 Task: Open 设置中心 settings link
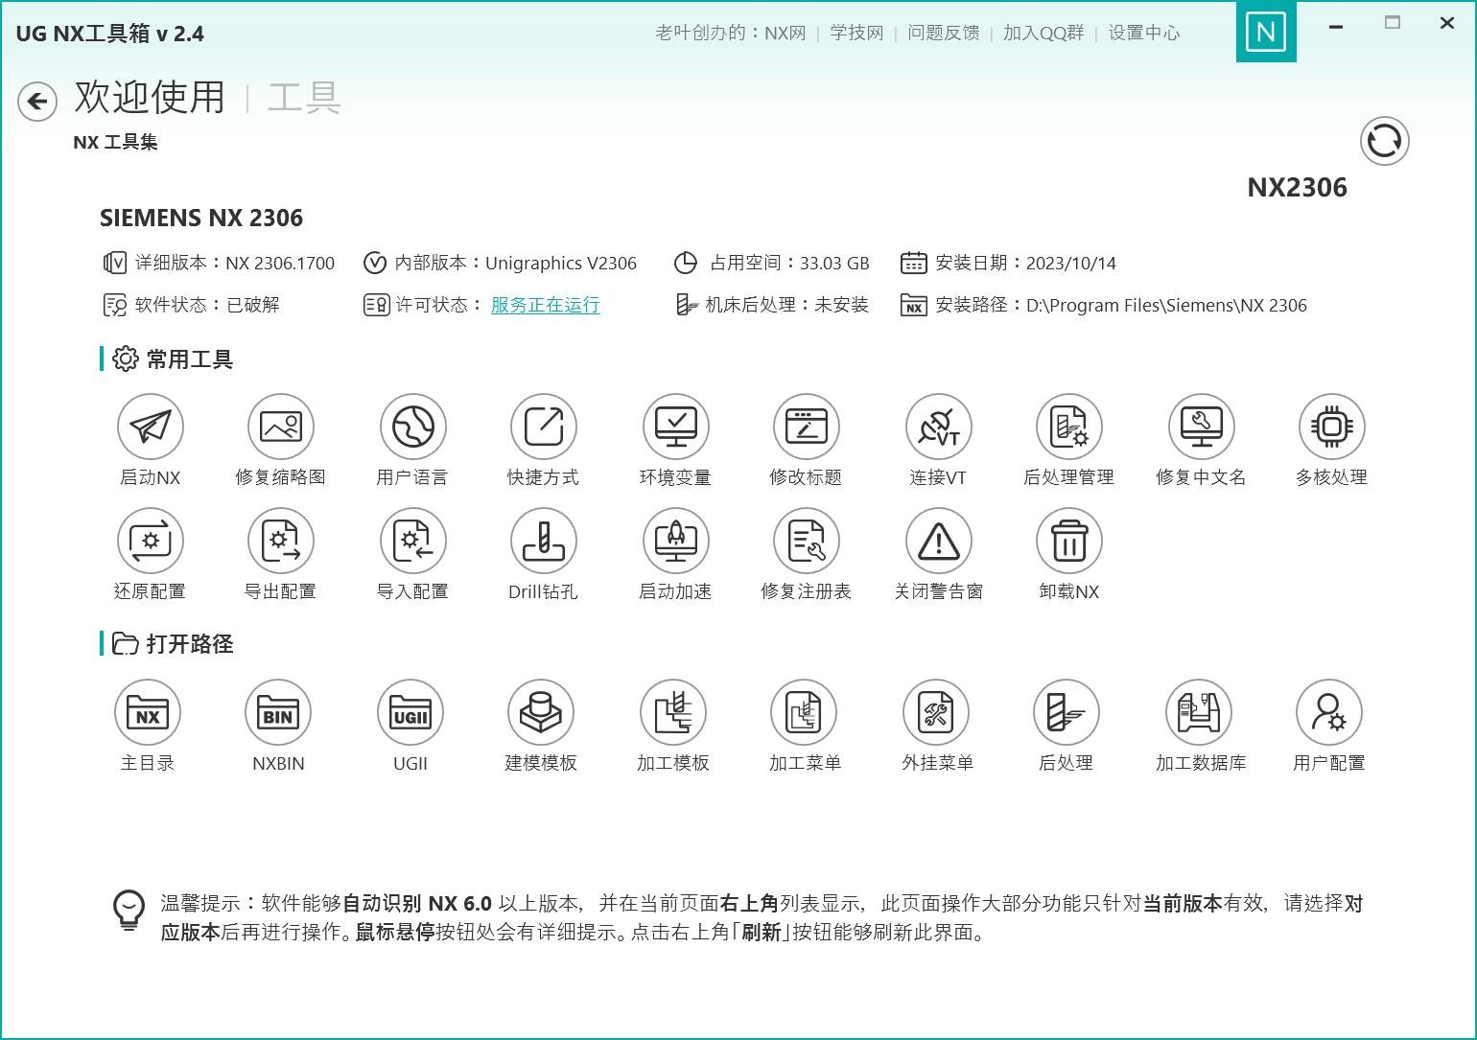click(x=1144, y=33)
